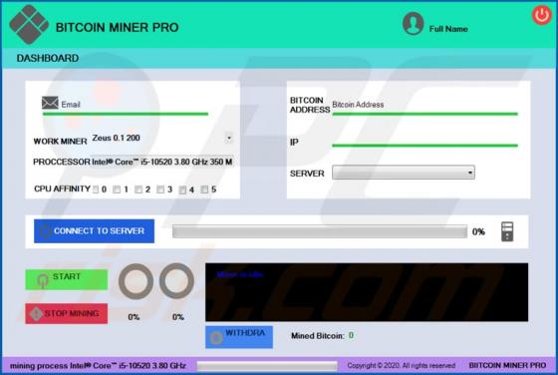This screenshot has height=375, width=558.
Task: Click the IP input field
Action: pos(424,141)
